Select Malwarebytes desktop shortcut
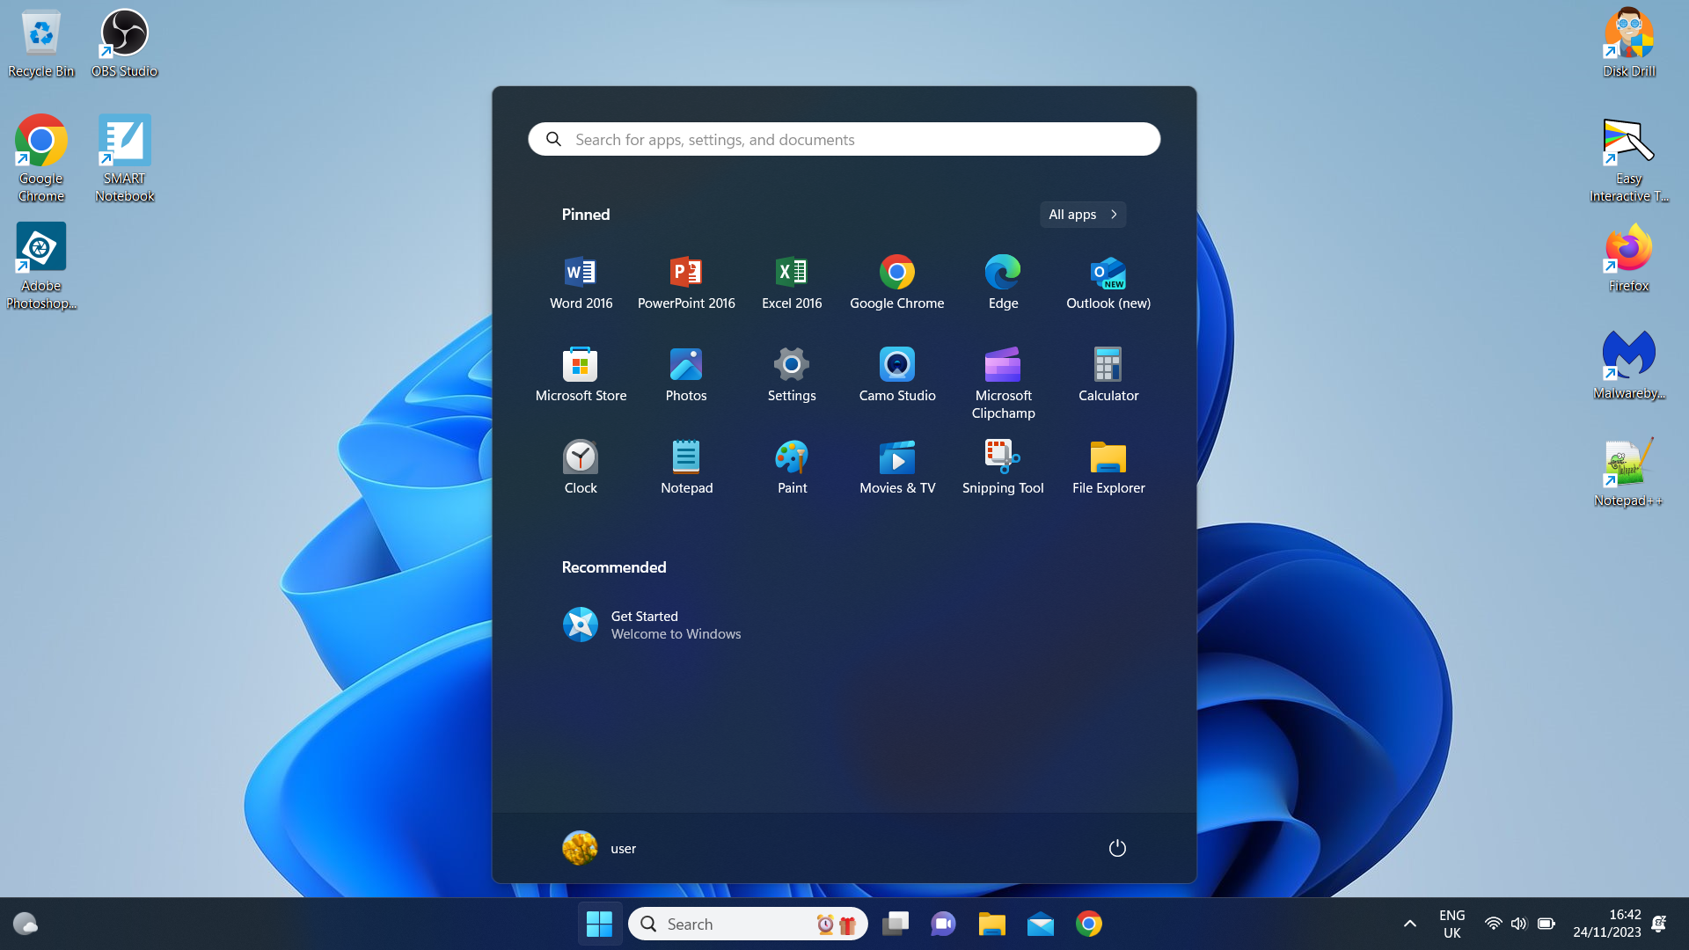The width and height of the screenshot is (1689, 950). click(x=1628, y=365)
